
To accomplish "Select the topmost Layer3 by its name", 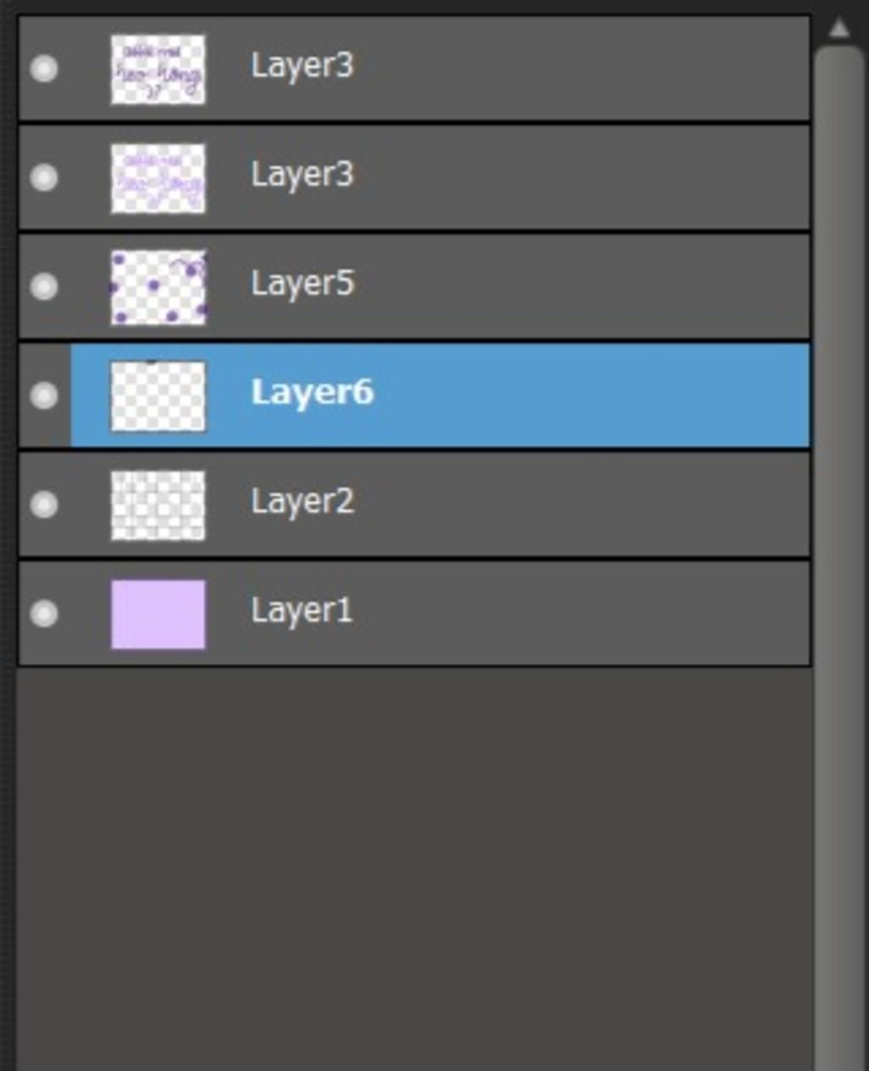I will pos(302,65).
